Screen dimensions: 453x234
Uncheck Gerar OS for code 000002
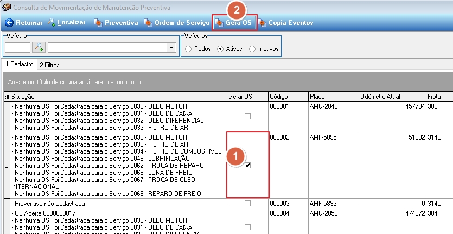pyautogui.click(x=247, y=166)
